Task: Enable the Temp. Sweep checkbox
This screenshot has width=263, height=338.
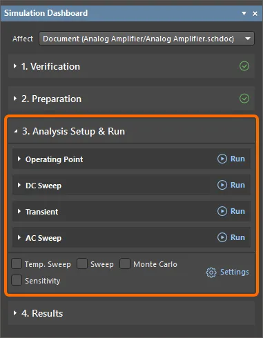Action: (17, 264)
